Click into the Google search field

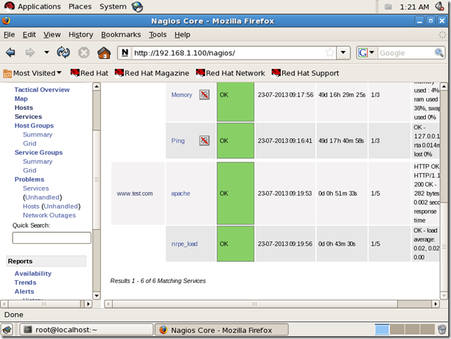(x=406, y=53)
